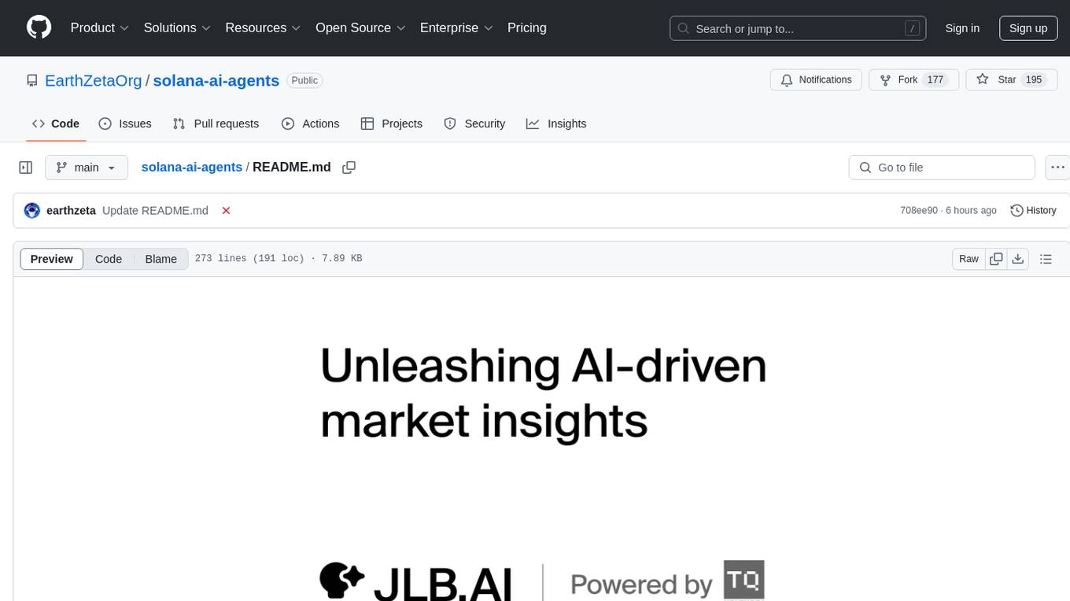This screenshot has width=1070, height=601.
Task: Switch to the Pull requests tab
Action: (x=216, y=124)
